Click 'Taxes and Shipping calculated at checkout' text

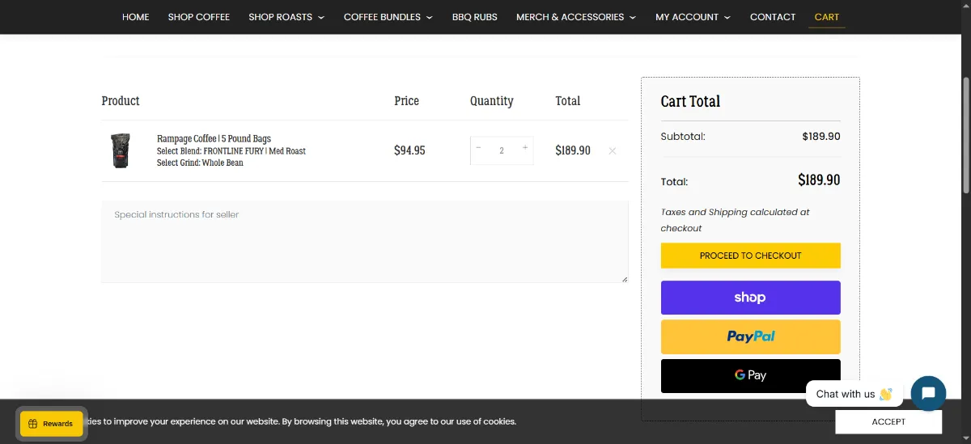tap(735, 220)
